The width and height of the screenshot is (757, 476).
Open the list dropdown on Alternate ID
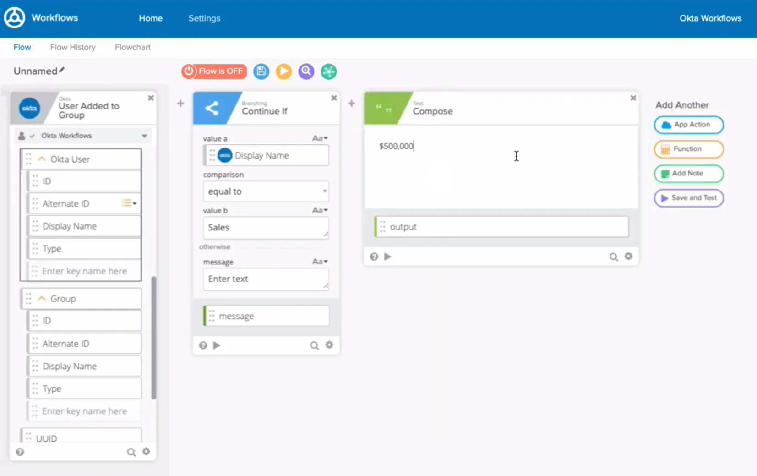[x=129, y=203]
